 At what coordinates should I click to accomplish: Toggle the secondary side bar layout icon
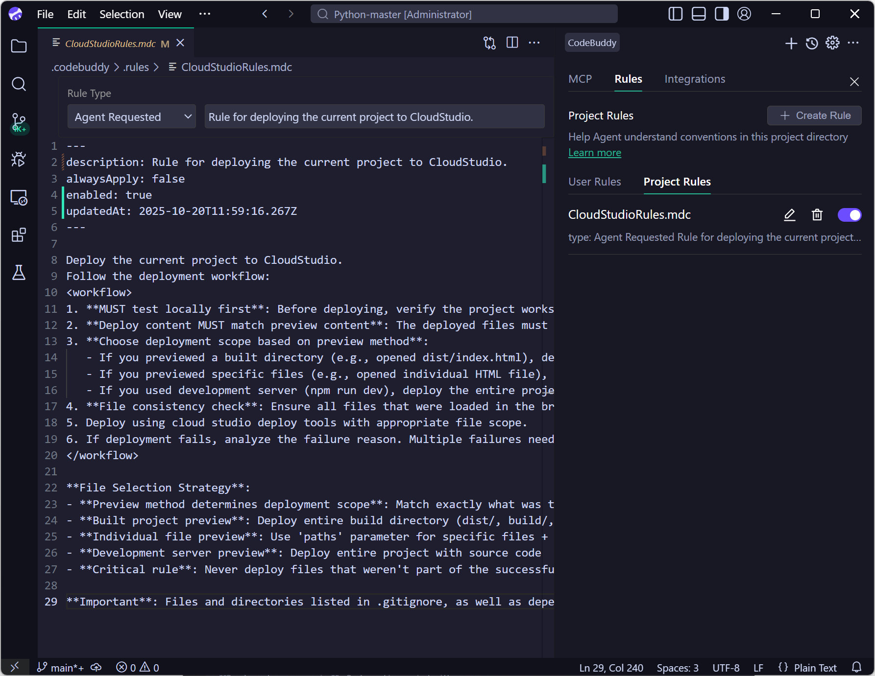721,14
